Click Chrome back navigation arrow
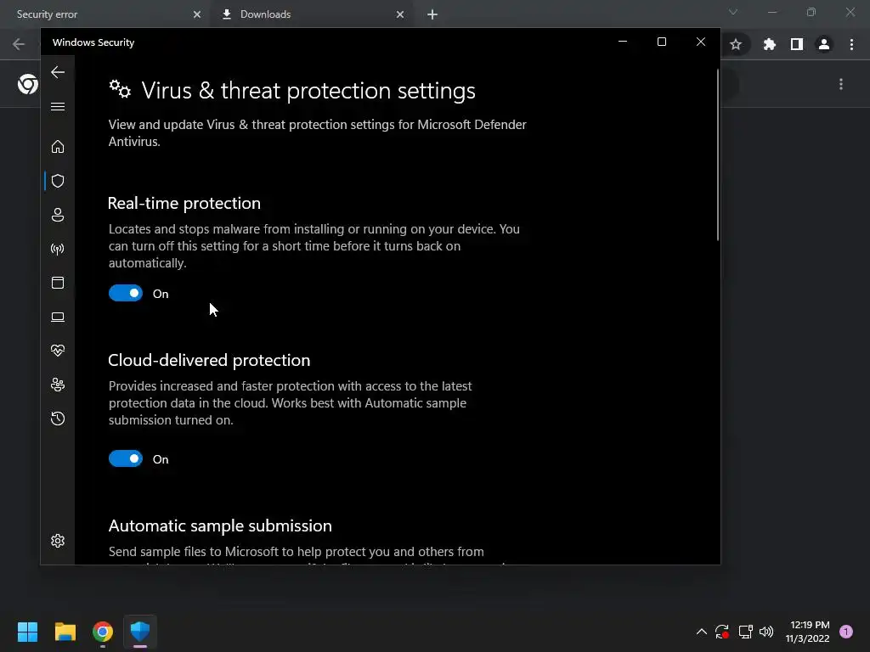This screenshot has width=870, height=652. tap(19, 44)
